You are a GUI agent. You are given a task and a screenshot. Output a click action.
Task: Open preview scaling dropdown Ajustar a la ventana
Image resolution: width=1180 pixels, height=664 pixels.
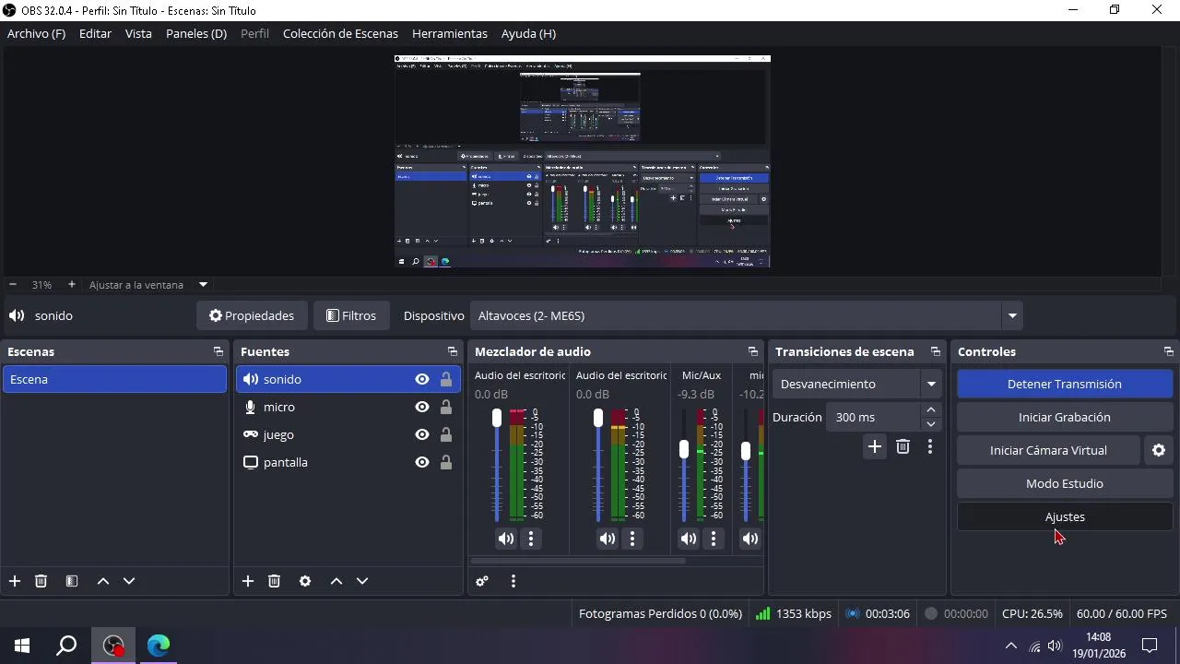pyautogui.click(x=147, y=284)
